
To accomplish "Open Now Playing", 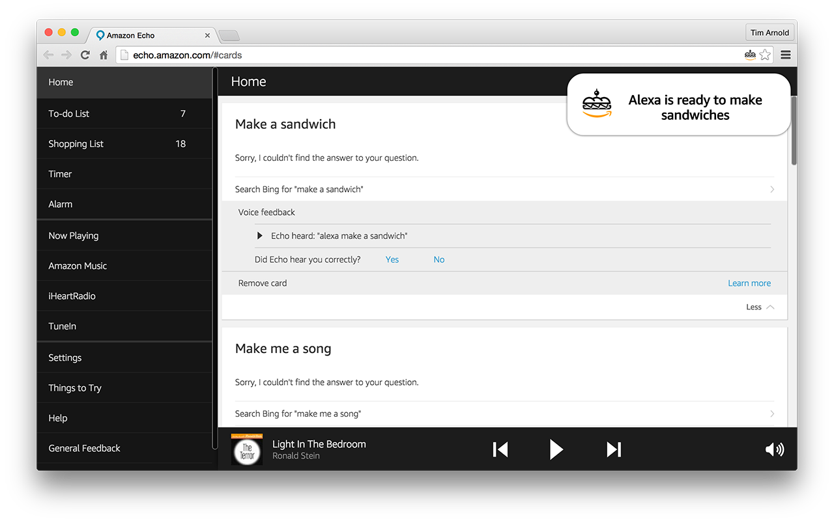I will [124, 236].
